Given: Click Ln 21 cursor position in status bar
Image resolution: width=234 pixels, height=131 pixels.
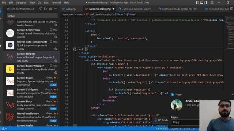Looking at the screenshot, I should pyautogui.click(x=162, y=128).
